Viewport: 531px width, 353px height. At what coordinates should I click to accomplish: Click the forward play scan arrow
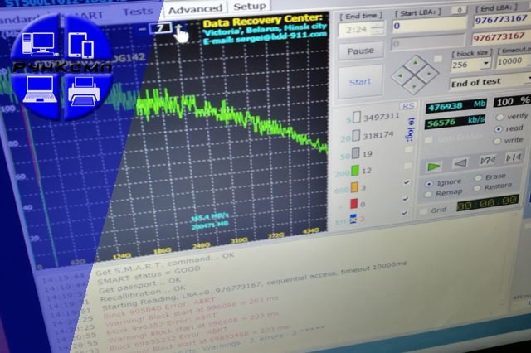click(432, 166)
